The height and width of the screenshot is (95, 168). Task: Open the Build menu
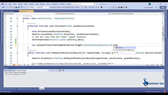click(26, 4)
